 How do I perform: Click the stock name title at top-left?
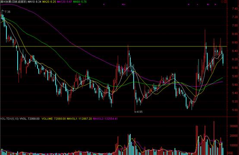[13, 2]
